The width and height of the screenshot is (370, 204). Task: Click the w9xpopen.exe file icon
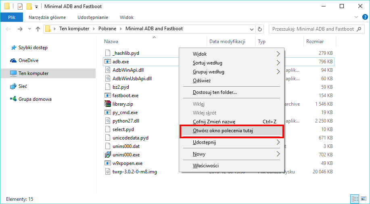tap(108, 163)
